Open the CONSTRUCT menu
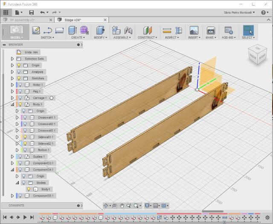This screenshot has height=224, width=273. 147,38
